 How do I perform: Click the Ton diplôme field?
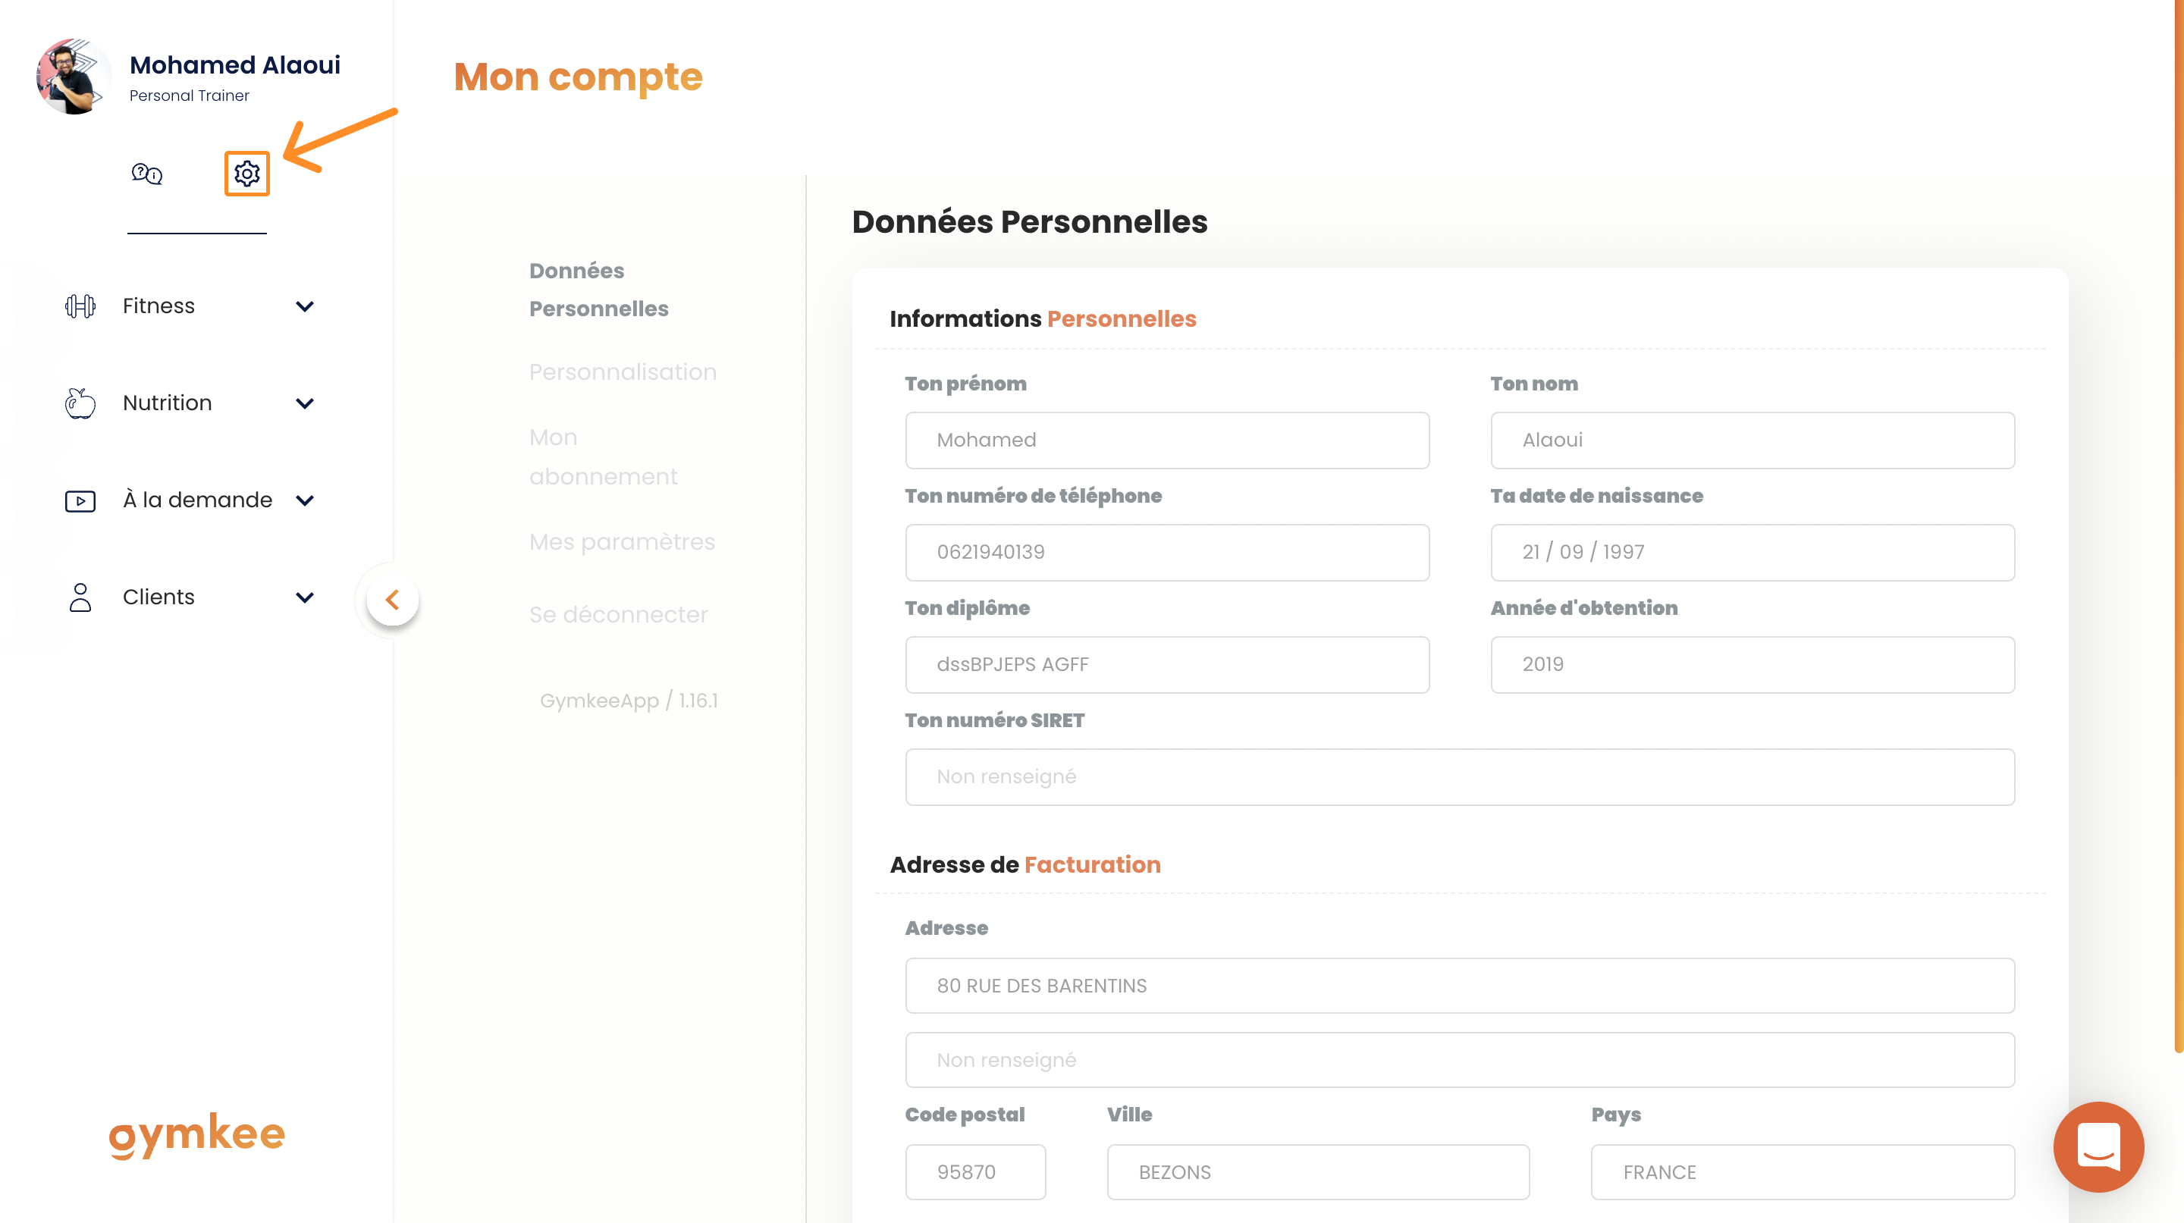pyautogui.click(x=1166, y=665)
